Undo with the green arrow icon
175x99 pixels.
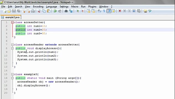[55, 11]
